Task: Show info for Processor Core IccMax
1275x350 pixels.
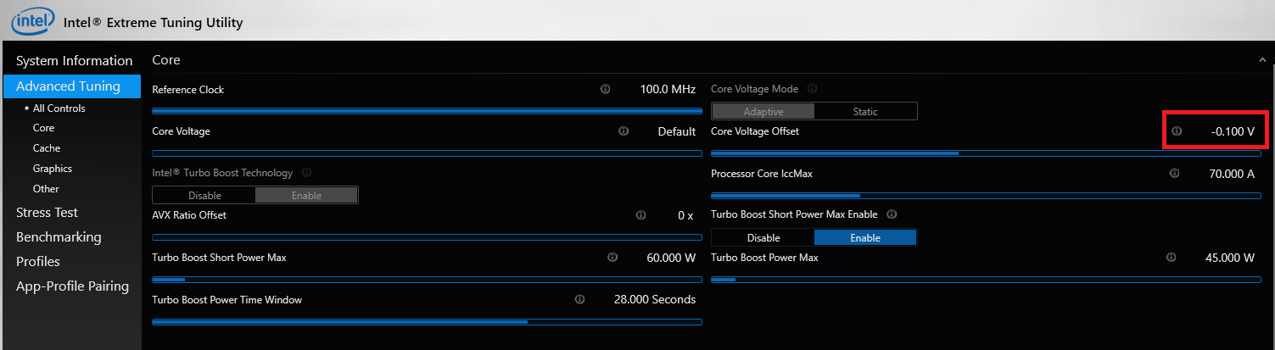Action: click(1174, 173)
